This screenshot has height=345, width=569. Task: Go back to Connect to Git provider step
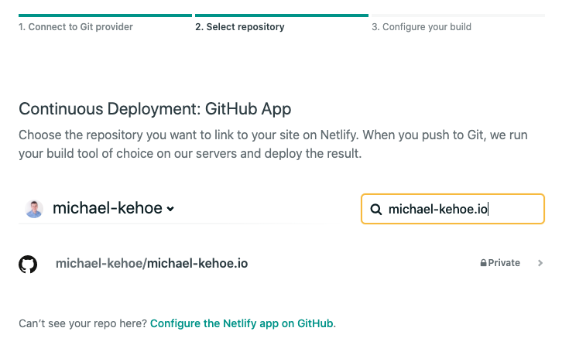76,27
